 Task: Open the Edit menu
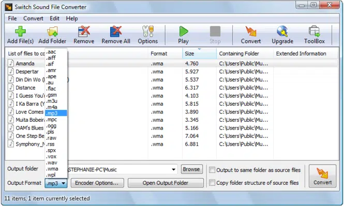(54, 19)
